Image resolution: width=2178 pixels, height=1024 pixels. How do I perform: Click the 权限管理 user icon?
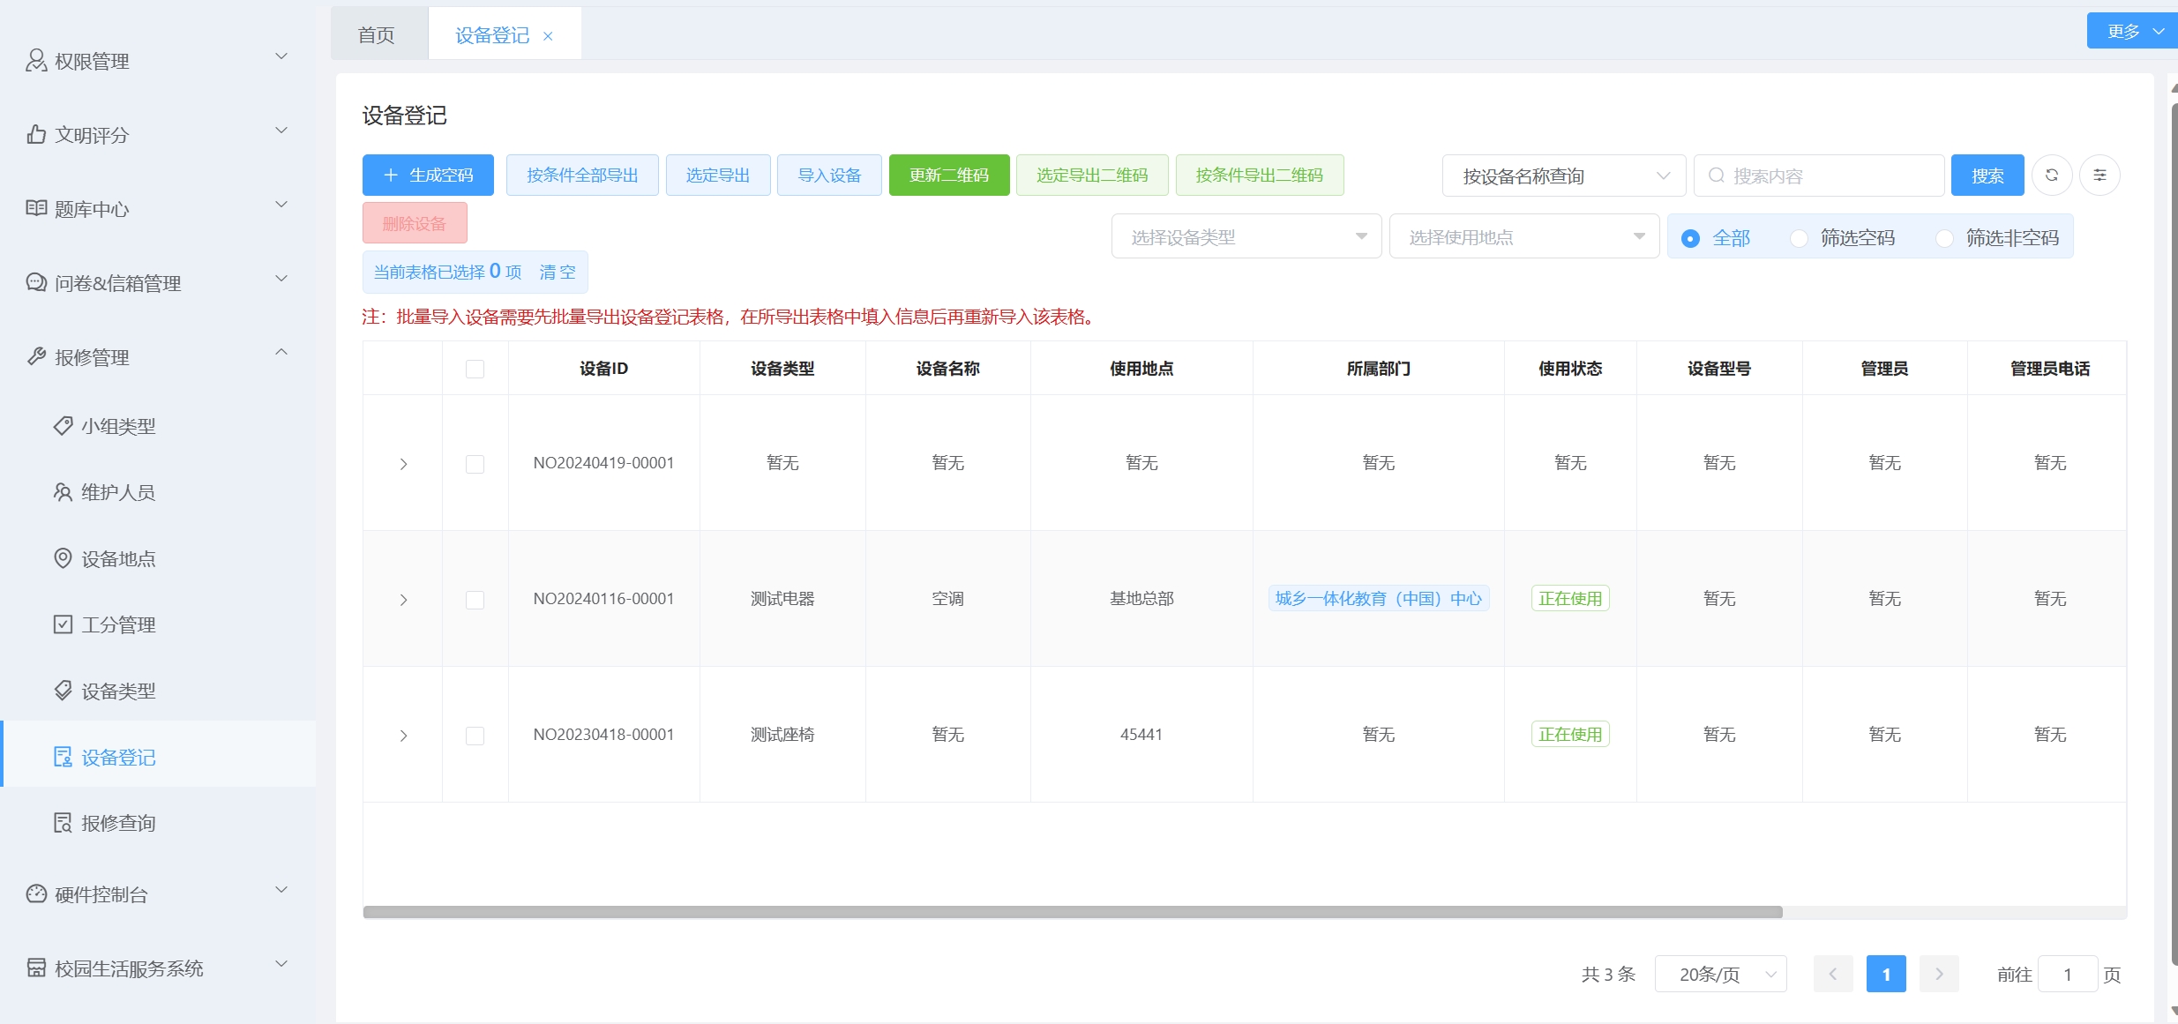click(x=36, y=60)
